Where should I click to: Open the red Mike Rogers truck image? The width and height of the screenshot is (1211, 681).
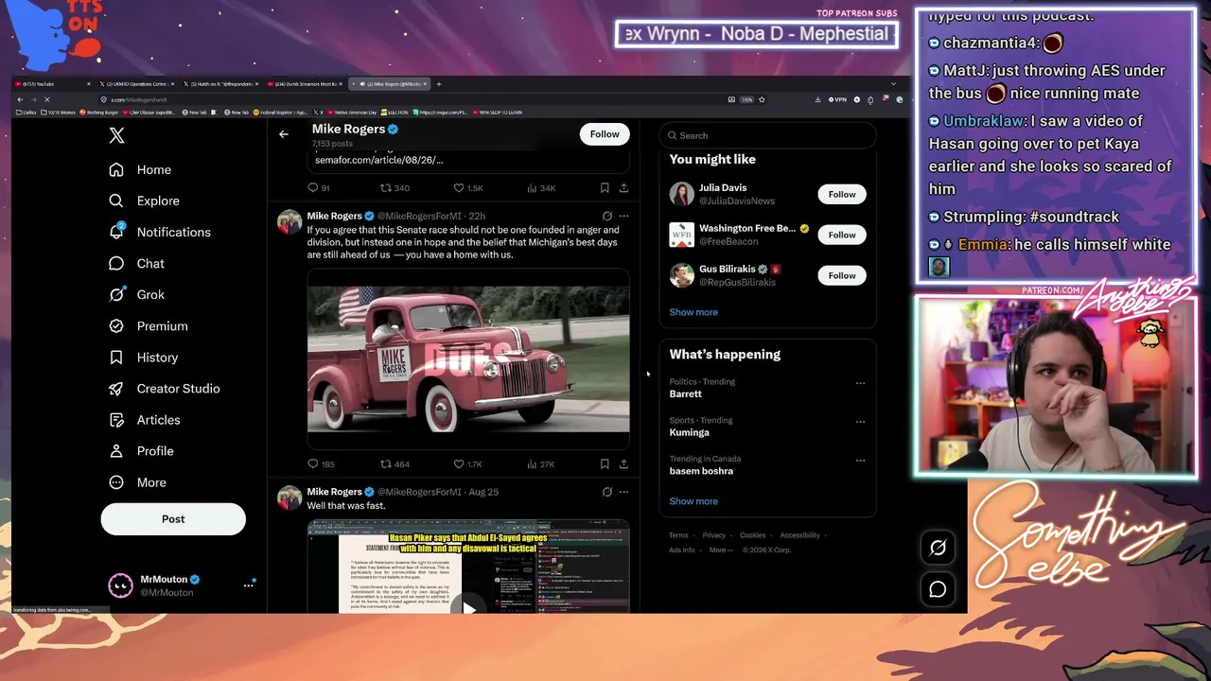click(468, 358)
